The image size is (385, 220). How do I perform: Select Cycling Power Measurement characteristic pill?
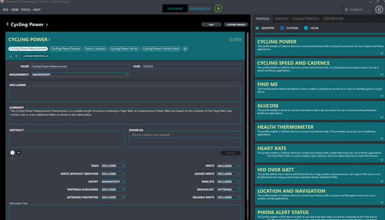28,49
